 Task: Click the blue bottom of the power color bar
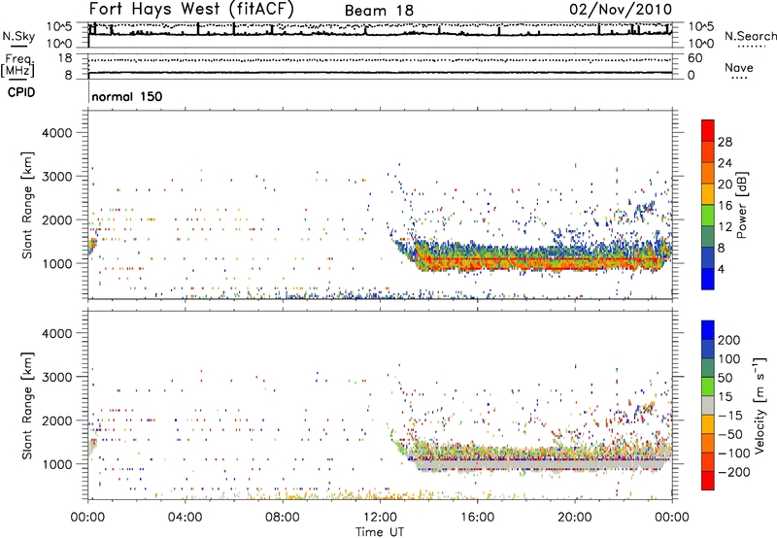(x=708, y=279)
